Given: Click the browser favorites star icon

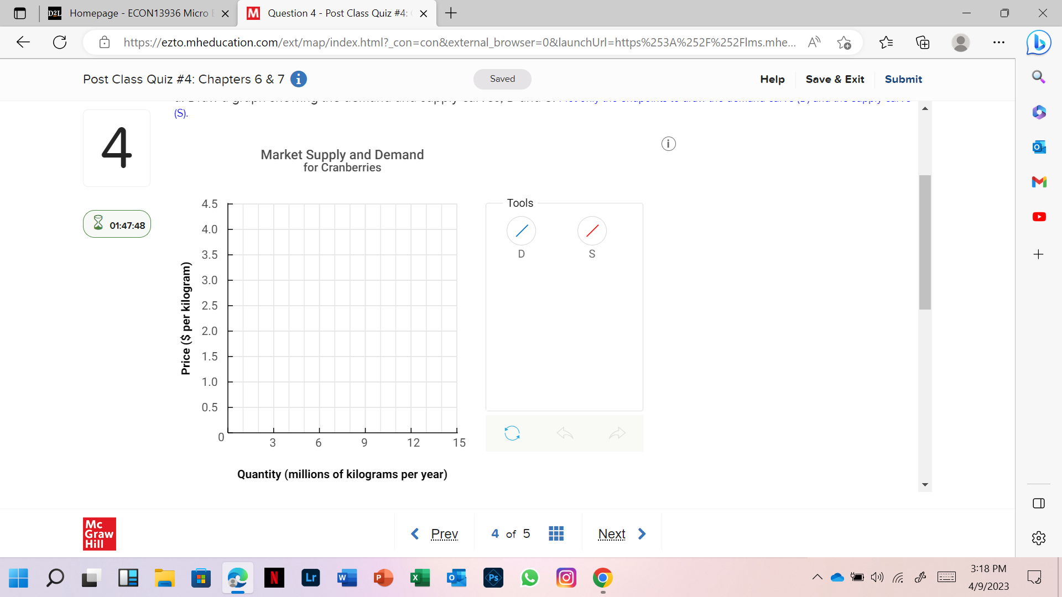Looking at the screenshot, I should [886, 43].
